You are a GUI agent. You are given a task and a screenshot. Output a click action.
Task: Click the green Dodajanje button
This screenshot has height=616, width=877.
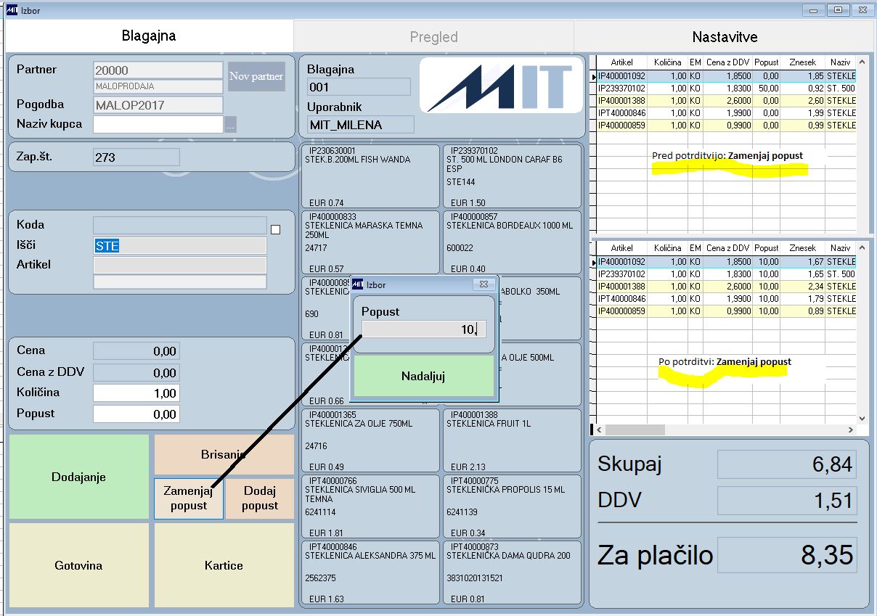click(x=78, y=477)
